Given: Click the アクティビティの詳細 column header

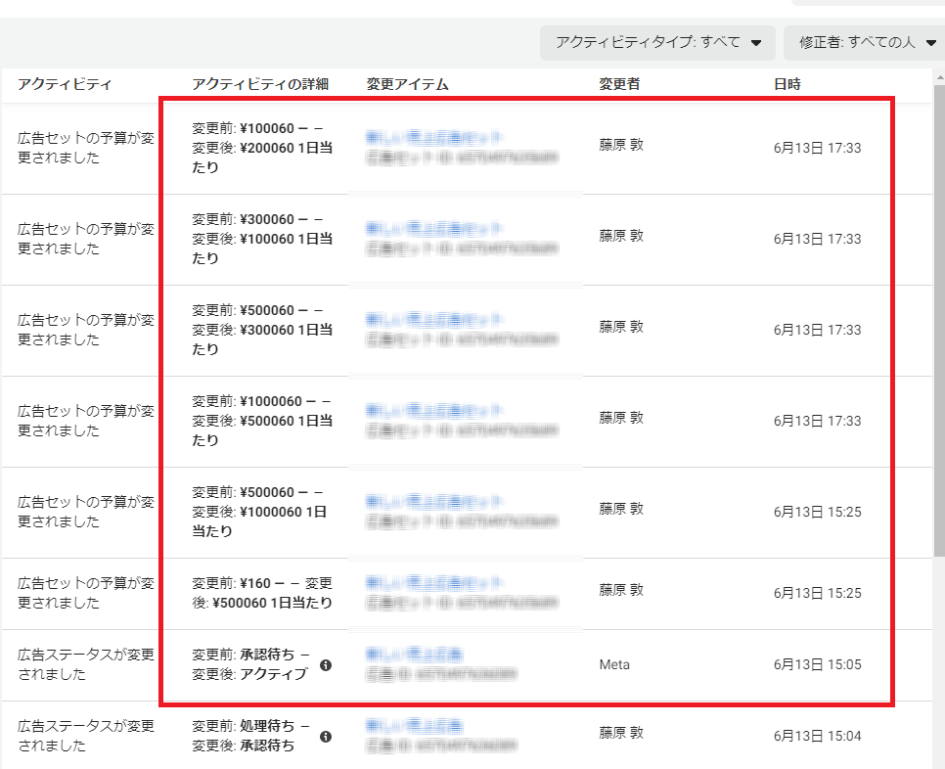Looking at the screenshot, I should click(x=260, y=85).
